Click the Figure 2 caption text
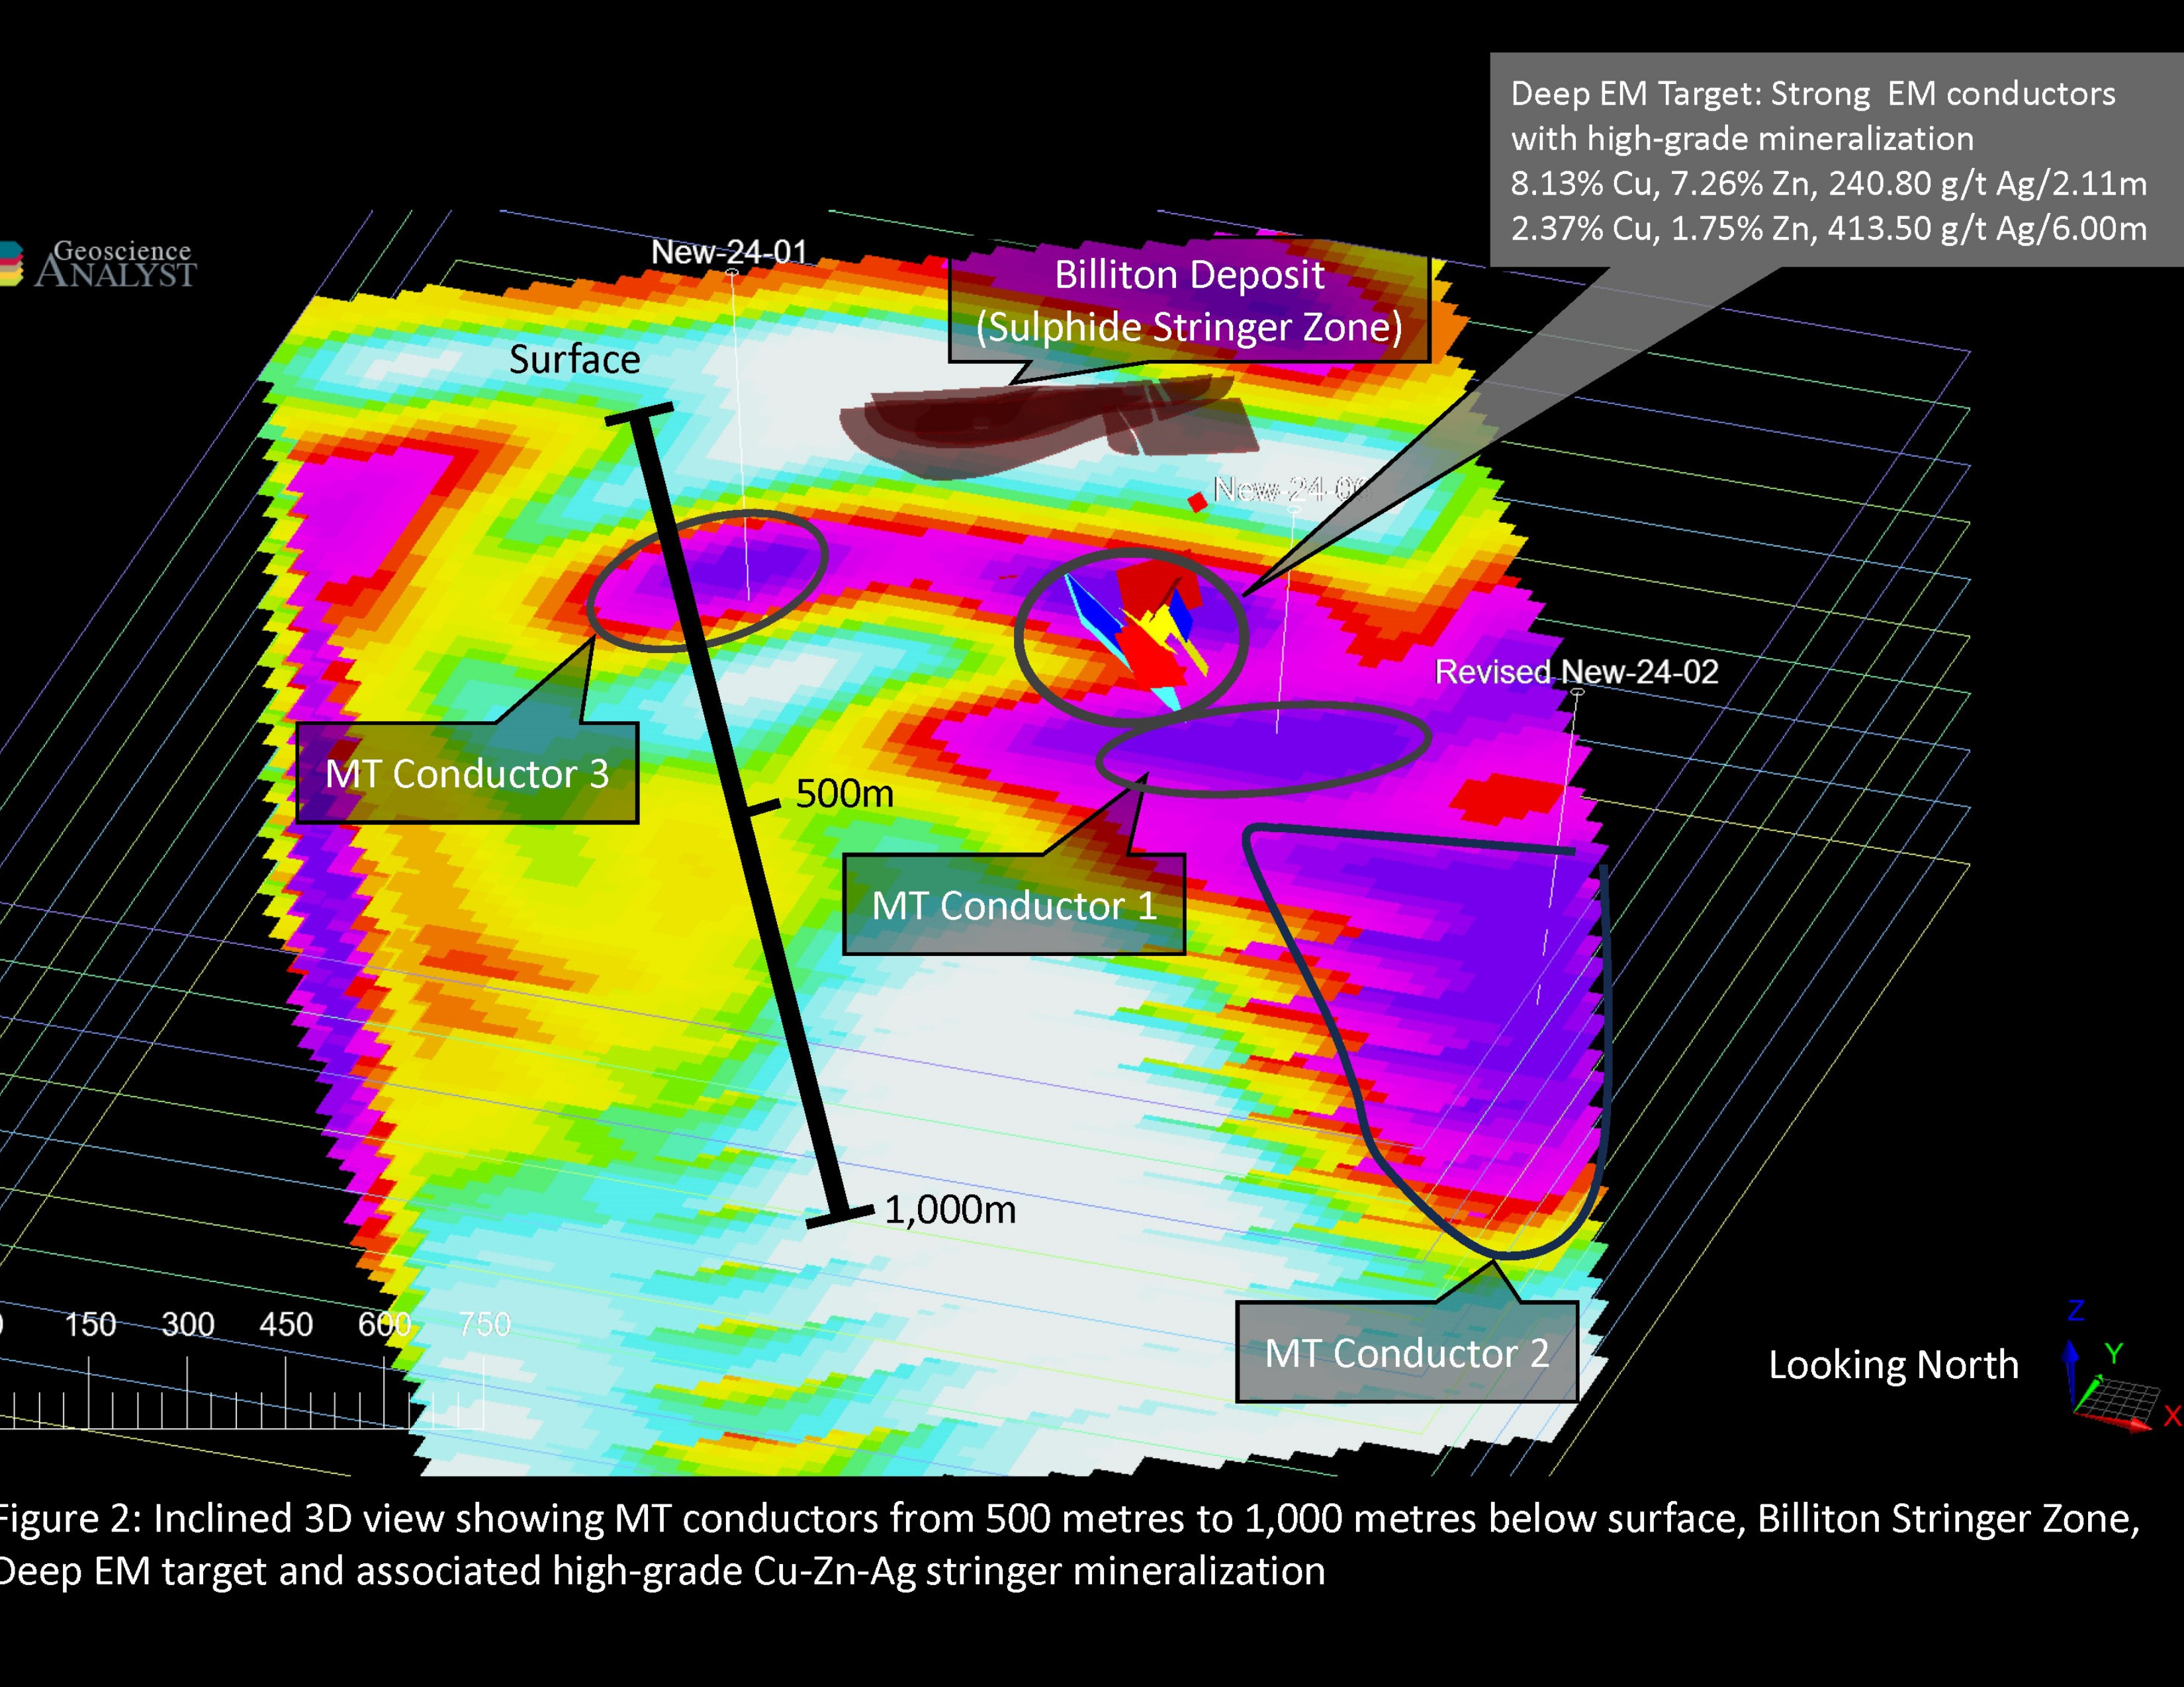 (1070, 1544)
